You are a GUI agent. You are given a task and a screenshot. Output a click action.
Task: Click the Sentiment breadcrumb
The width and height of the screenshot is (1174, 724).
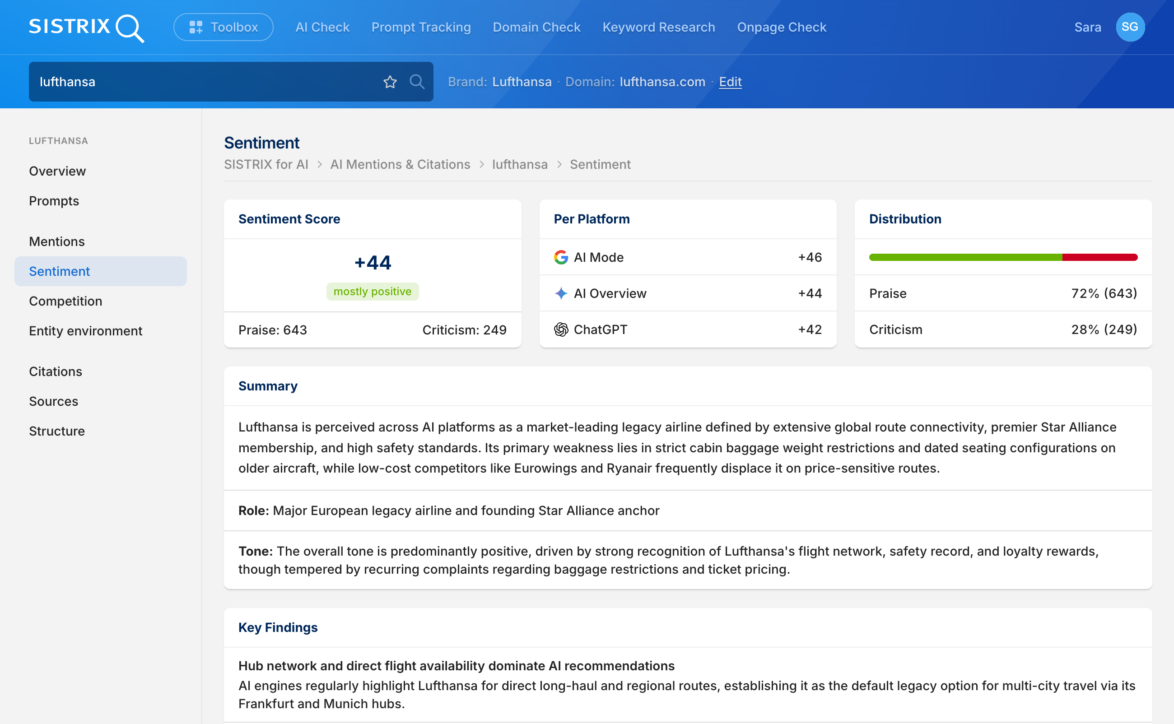(600, 164)
